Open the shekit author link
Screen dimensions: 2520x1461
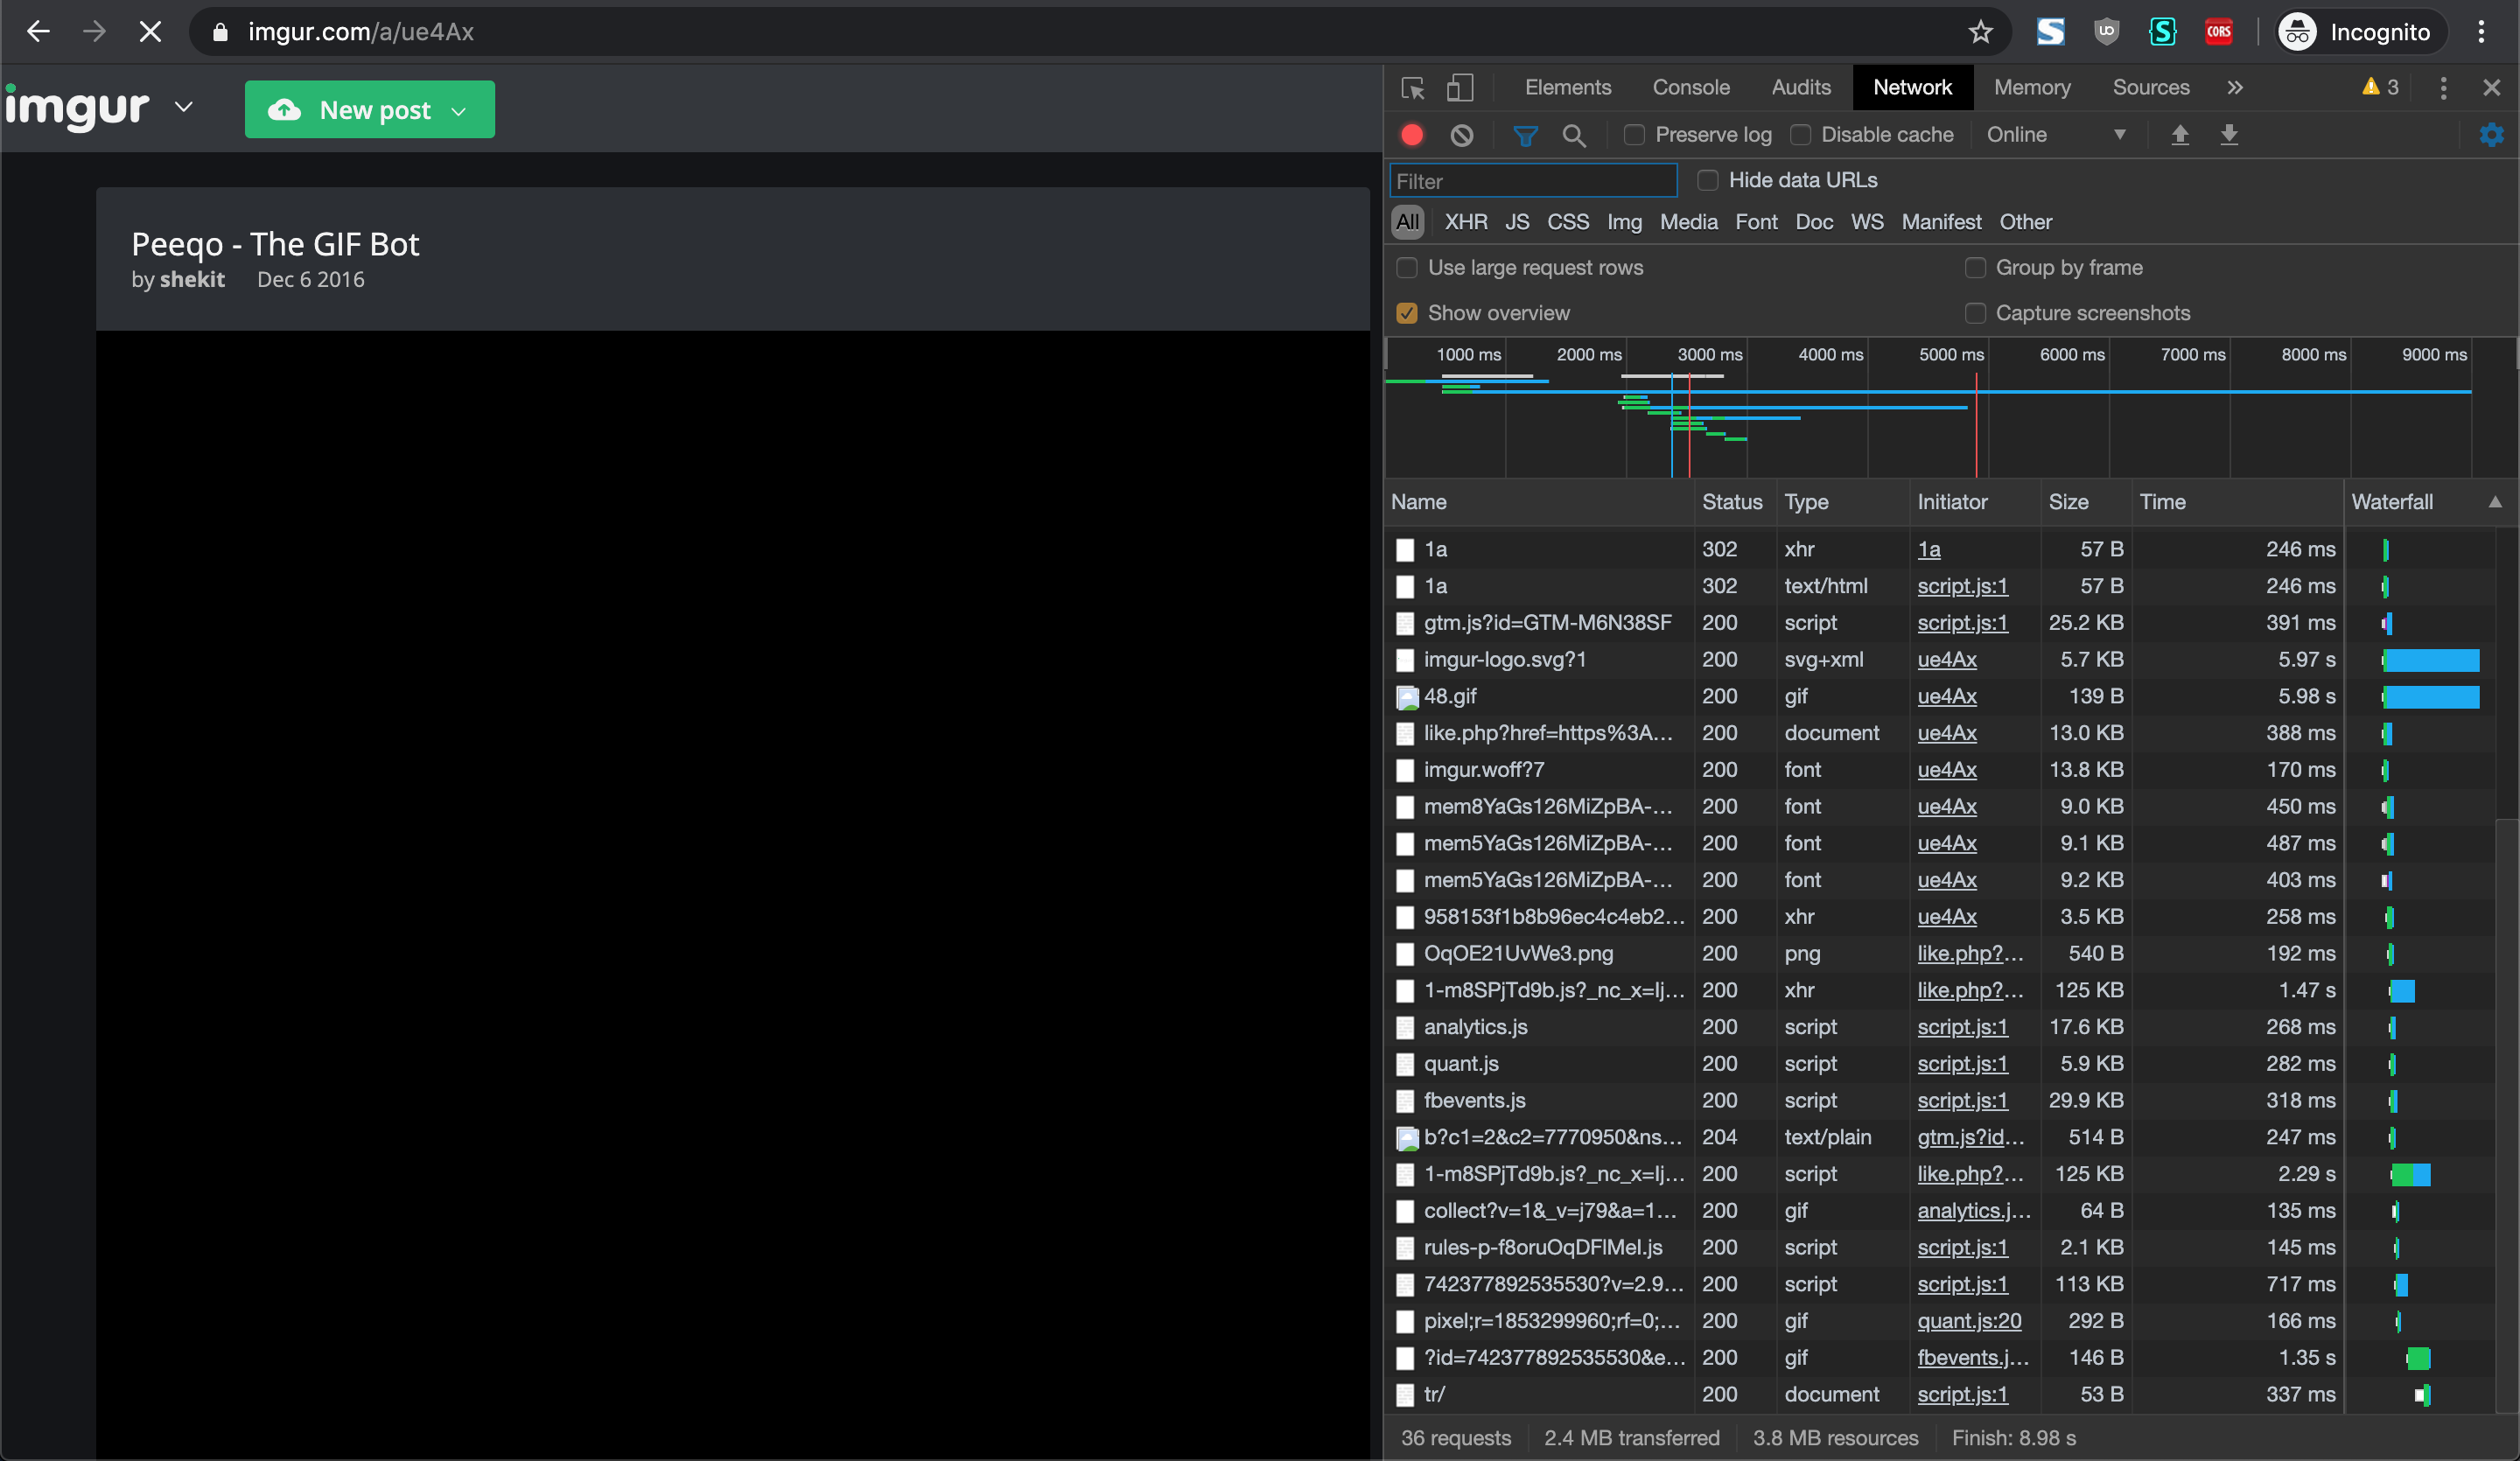coord(192,280)
